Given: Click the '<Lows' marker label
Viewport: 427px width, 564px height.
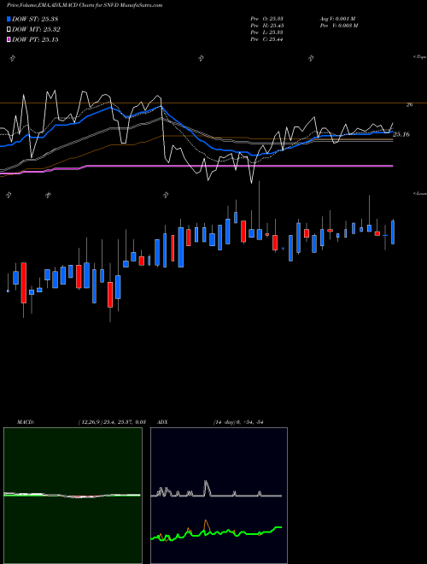Looking at the screenshot, I should tap(420, 193).
